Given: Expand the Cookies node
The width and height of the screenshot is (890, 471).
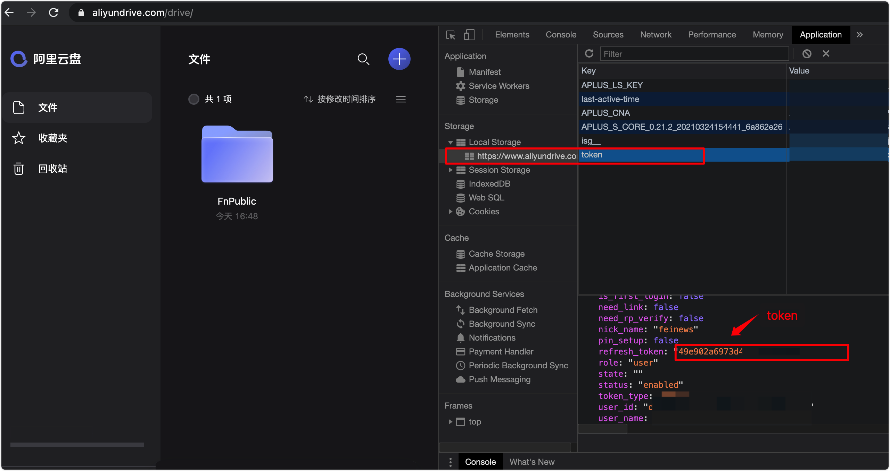Looking at the screenshot, I should pos(450,212).
